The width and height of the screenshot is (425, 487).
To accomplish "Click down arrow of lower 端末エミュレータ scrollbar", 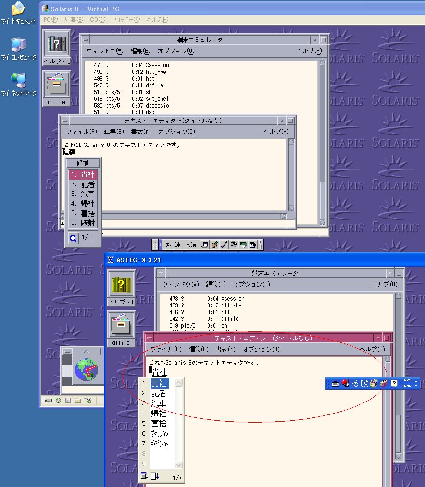I will (398, 456).
